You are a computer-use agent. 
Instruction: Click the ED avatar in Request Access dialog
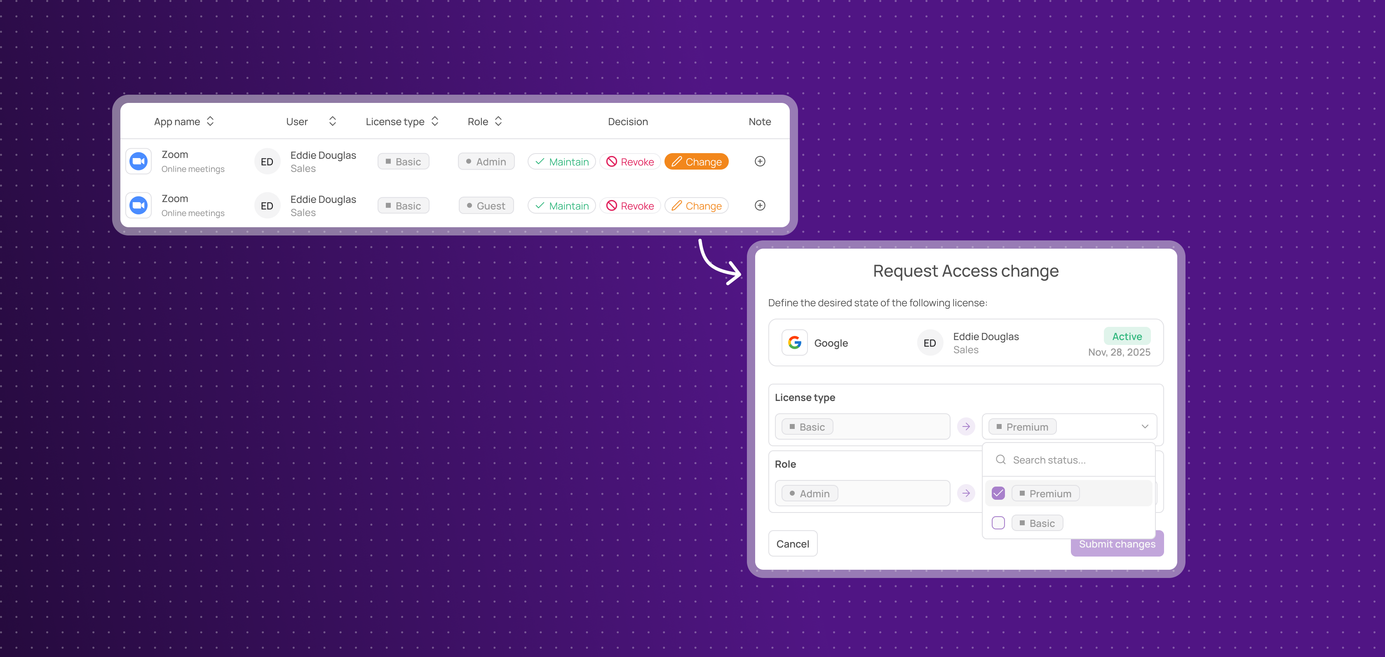pyautogui.click(x=930, y=342)
